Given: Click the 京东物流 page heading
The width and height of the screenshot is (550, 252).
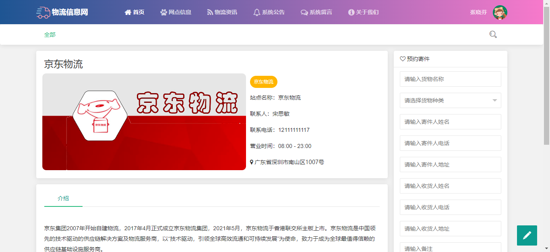Looking at the screenshot, I should tap(64, 64).
